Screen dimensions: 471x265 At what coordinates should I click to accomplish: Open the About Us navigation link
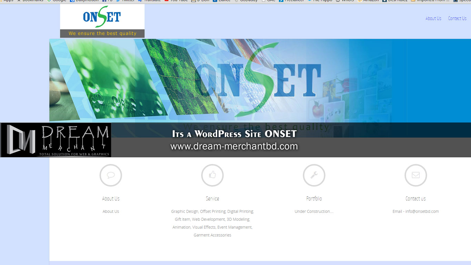point(433,19)
